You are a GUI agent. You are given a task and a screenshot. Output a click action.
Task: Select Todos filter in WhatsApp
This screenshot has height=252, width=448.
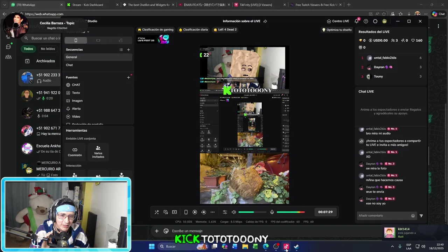tap(28, 49)
